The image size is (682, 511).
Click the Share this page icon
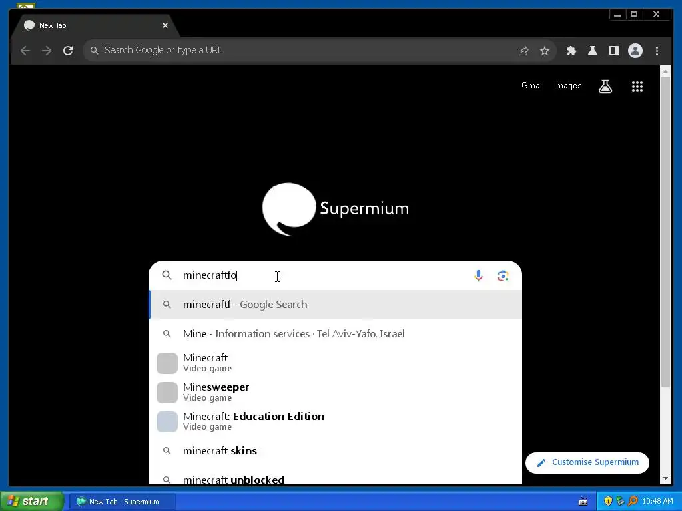point(523,51)
